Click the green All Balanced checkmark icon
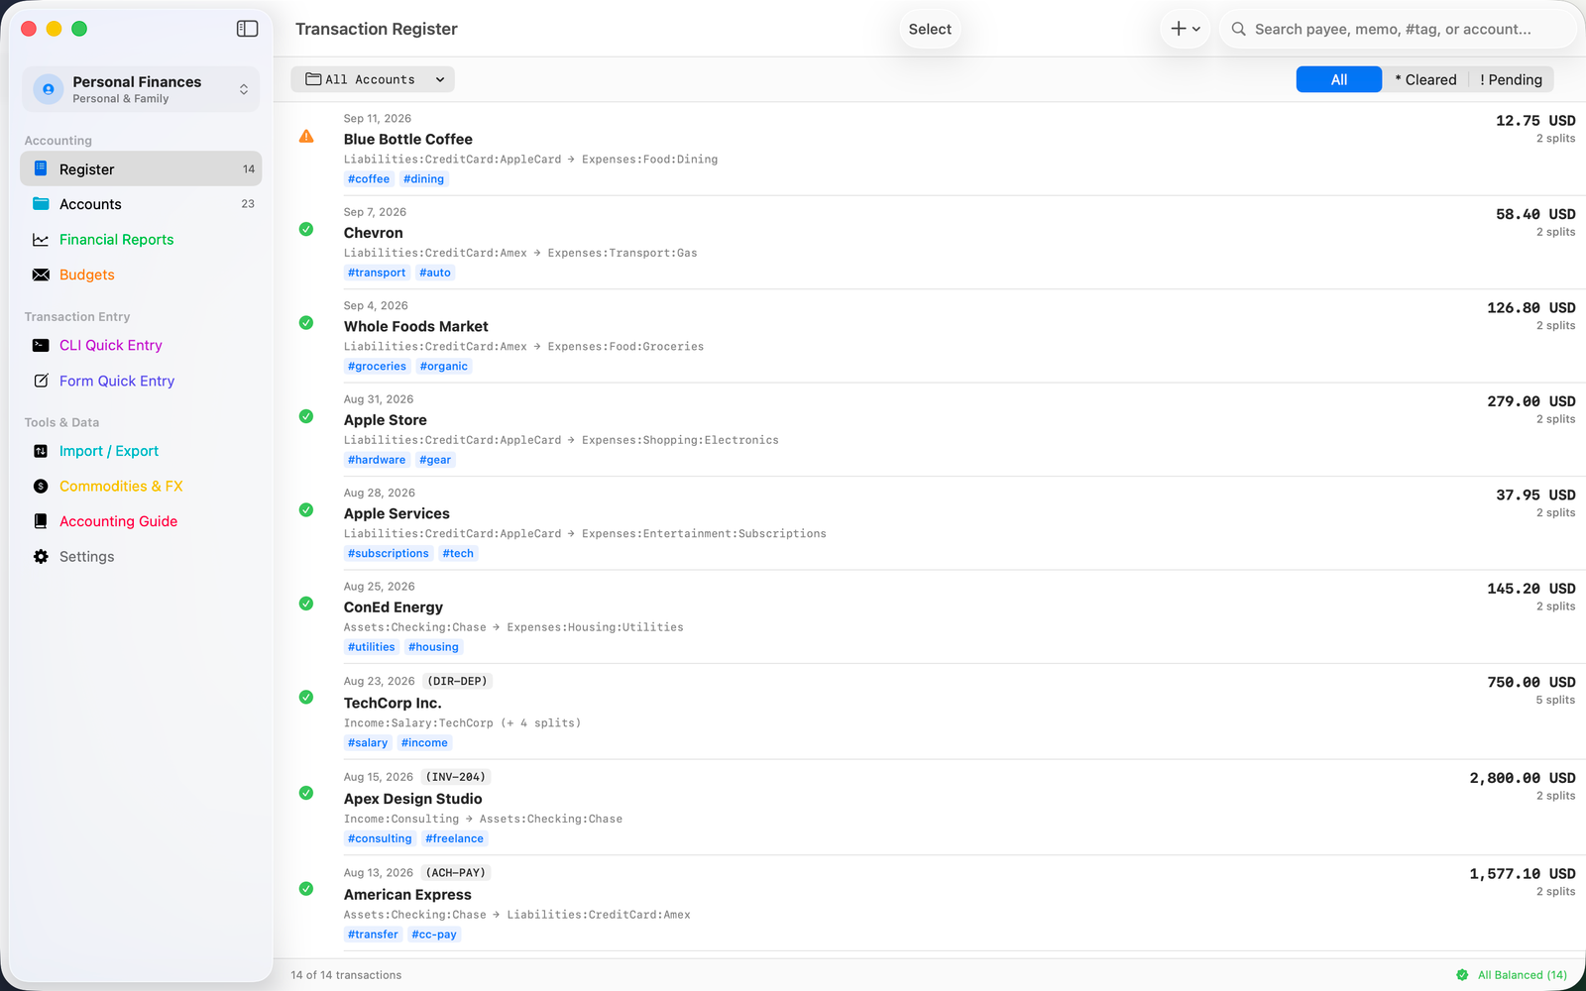This screenshot has width=1586, height=991. coord(1462,975)
